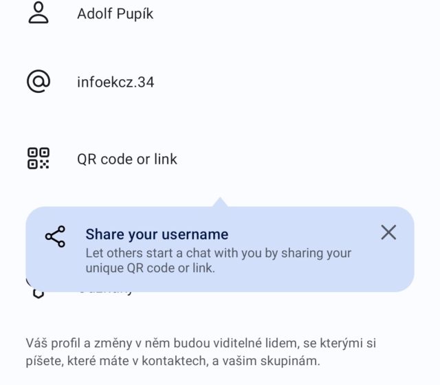Dismiss the Share your username tooltip

tap(388, 232)
